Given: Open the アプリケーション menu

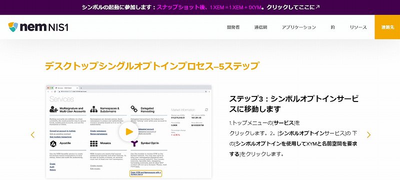Looking at the screenshot, I should click(298, 27).
